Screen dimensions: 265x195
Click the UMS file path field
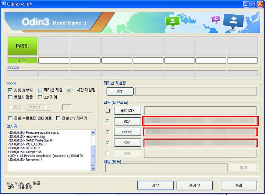(200, 153)
